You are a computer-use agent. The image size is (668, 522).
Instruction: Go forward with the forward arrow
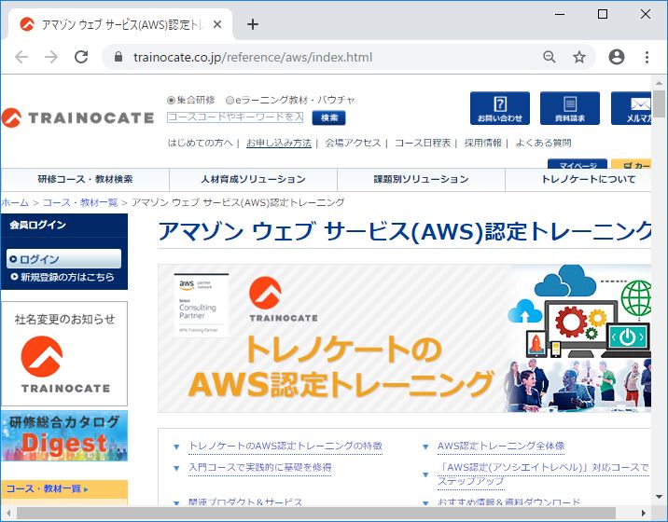coord(51,57)
